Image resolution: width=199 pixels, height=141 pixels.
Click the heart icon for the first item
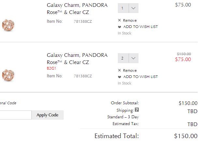coord(120,27)
